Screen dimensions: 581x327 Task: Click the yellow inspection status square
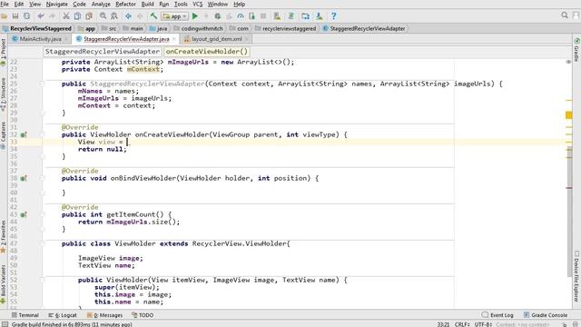[569, 115]
